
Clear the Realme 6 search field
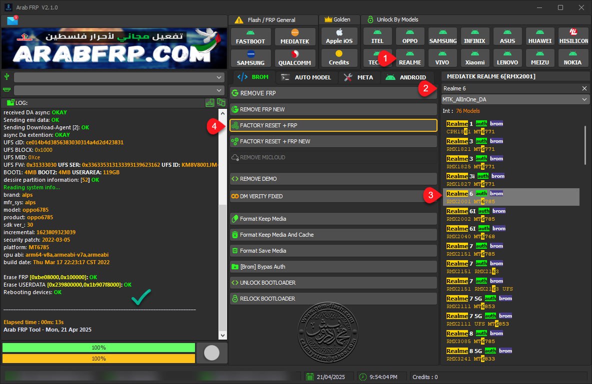click(584, 88)
